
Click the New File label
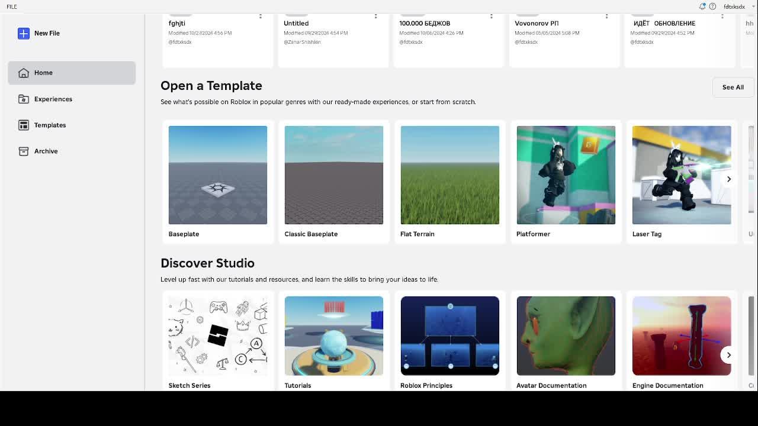[x=47, y=33]
